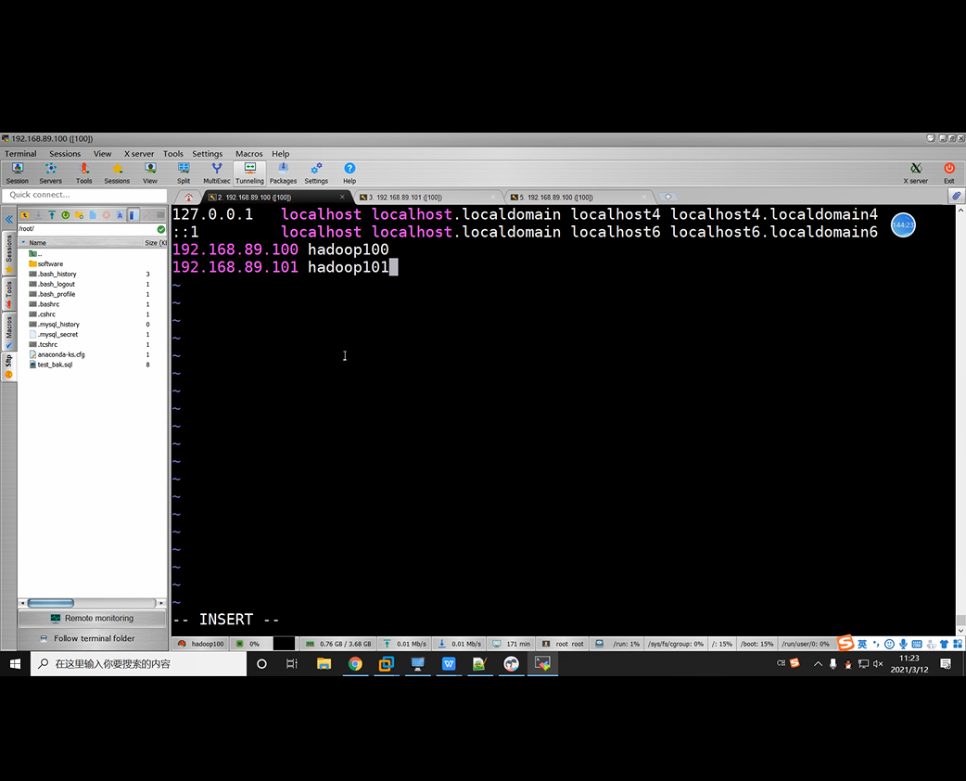Refresh the SFTP folder with green icon

click(x=65, y=215)
